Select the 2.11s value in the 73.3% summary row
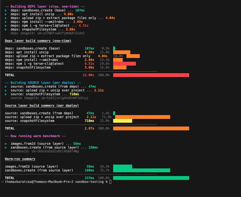 [x=91, y=117]
